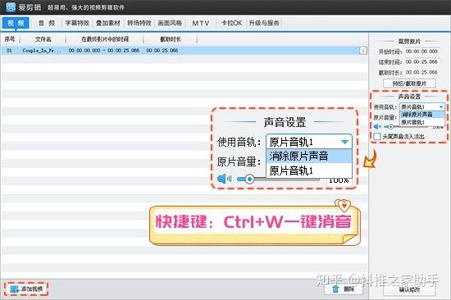Select the 转场特效 tab
451x300 pixels.
139,23
